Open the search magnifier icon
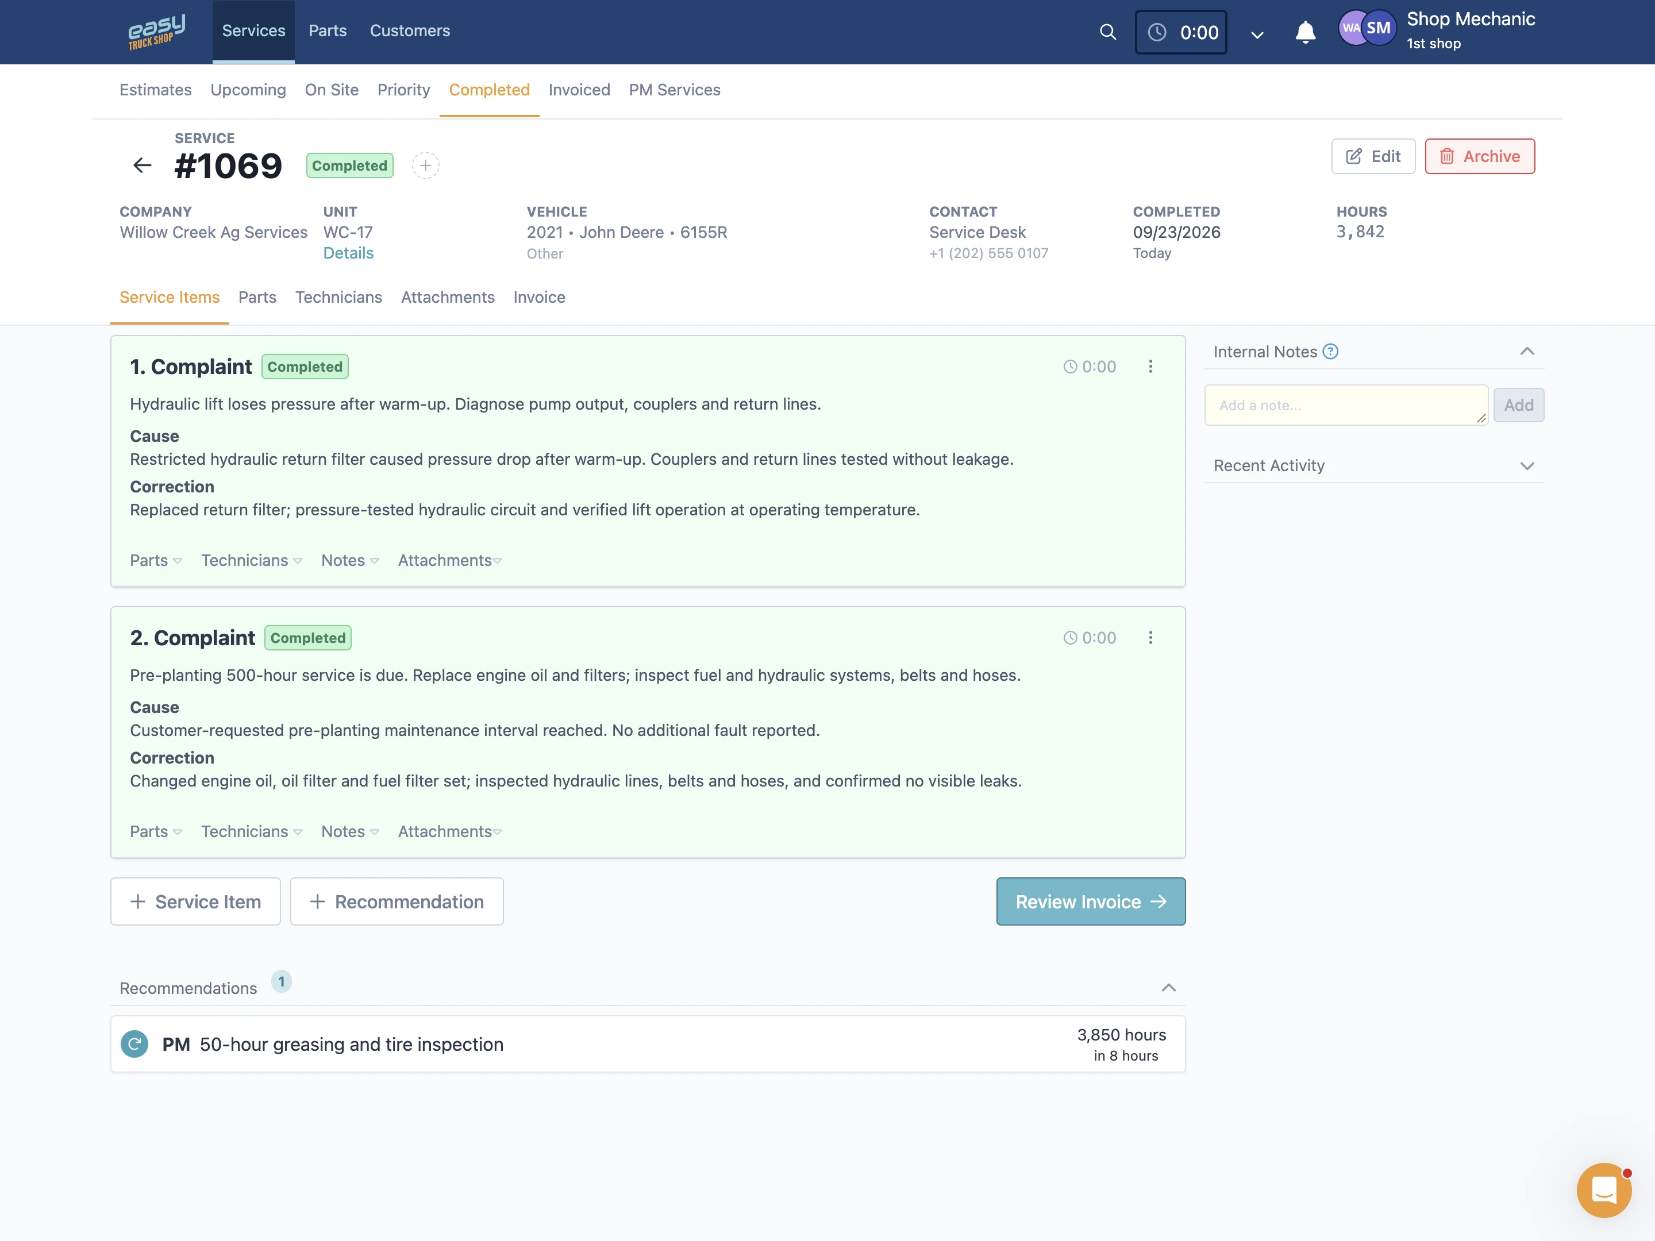Screen dimensions: 1655x1241 pos(1107,32)
